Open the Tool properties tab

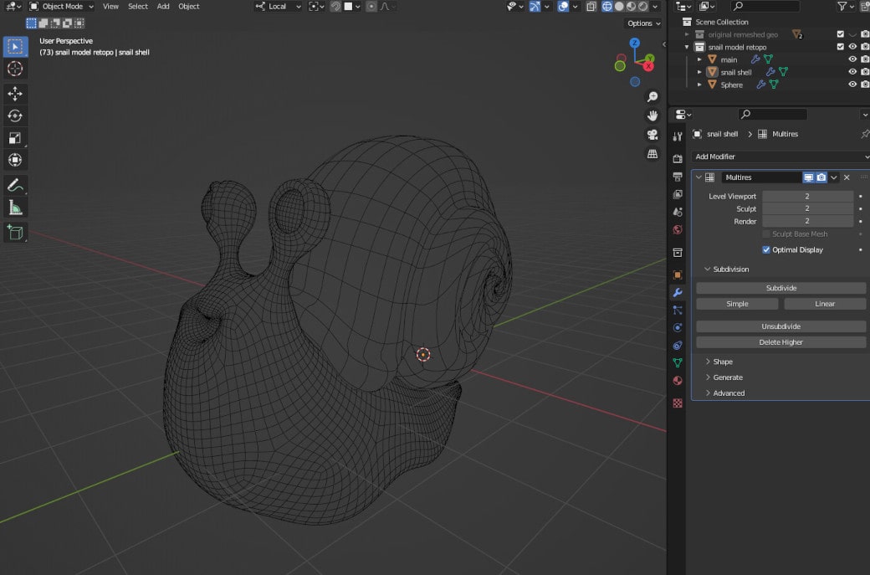click(x=678, y=136)
